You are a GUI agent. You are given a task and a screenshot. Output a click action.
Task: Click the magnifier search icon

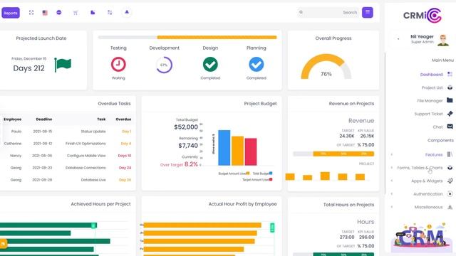click(x=301, y=12)
